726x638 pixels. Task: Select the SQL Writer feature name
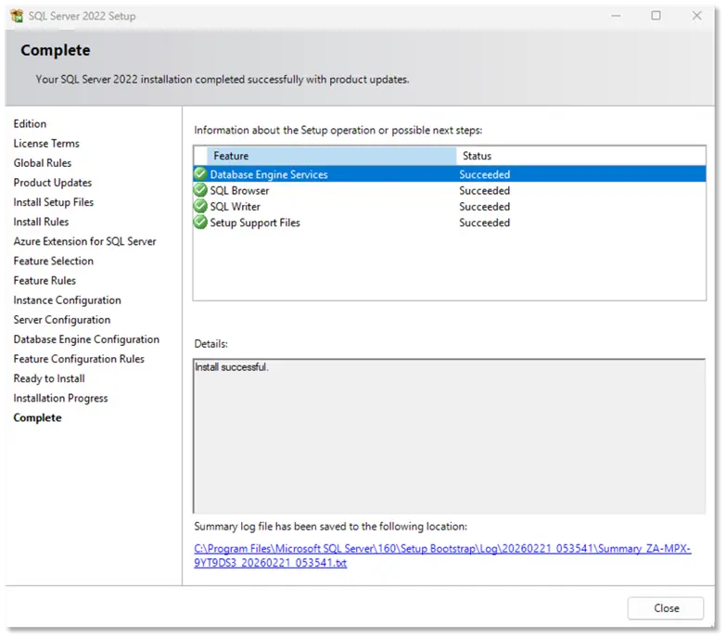pyautogui.click(x=236, y=207)
